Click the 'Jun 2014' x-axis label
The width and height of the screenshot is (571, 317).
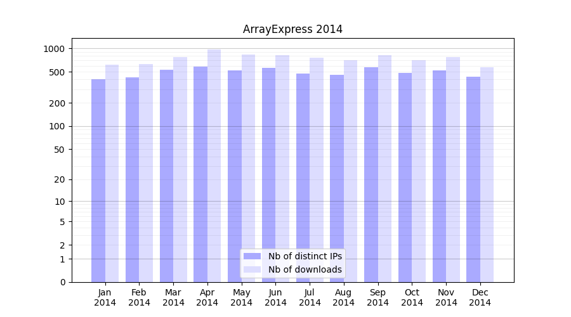[275, 297]
